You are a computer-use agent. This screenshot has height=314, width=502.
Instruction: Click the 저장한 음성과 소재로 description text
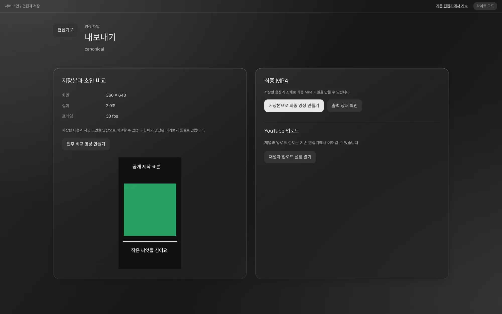point(307,92)
